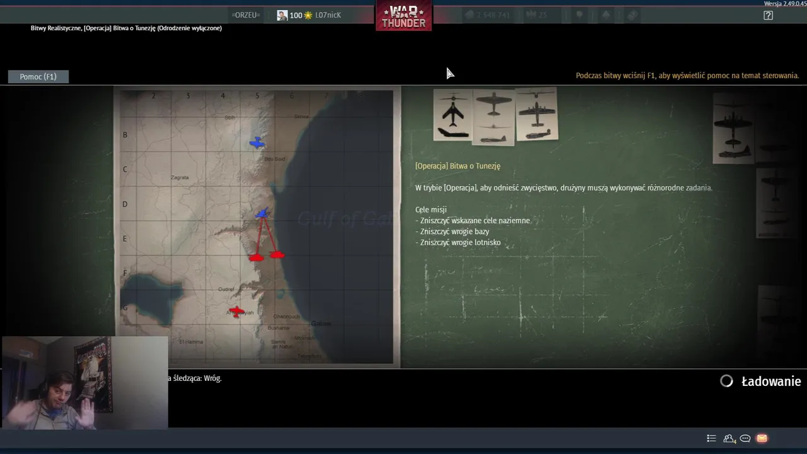Click player level 100 number
The height and width of the screenshot is (454, 807).
click(296, 15)
